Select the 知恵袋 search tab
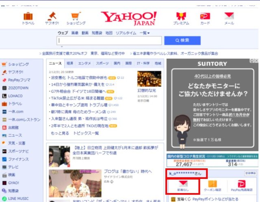 97,33
